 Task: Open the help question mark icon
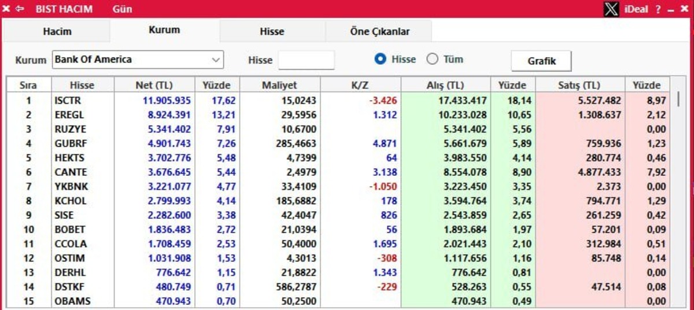click(x=658, y=10)
